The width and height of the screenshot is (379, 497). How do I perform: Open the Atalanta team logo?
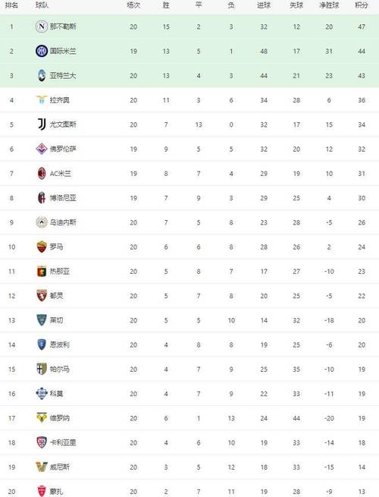click(42, 75)
